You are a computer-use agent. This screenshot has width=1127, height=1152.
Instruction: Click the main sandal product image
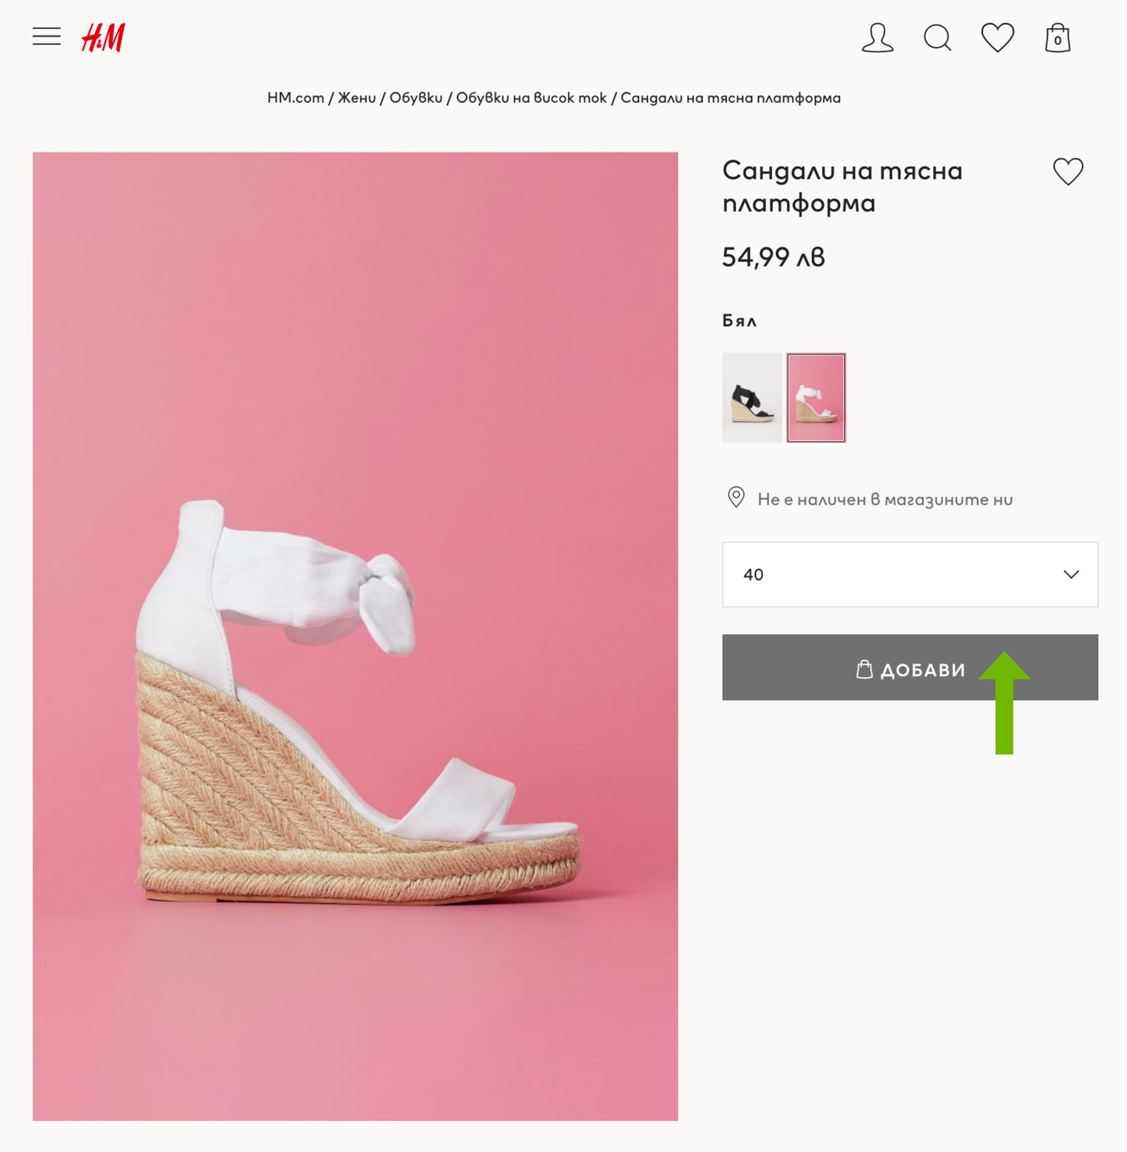355,636
